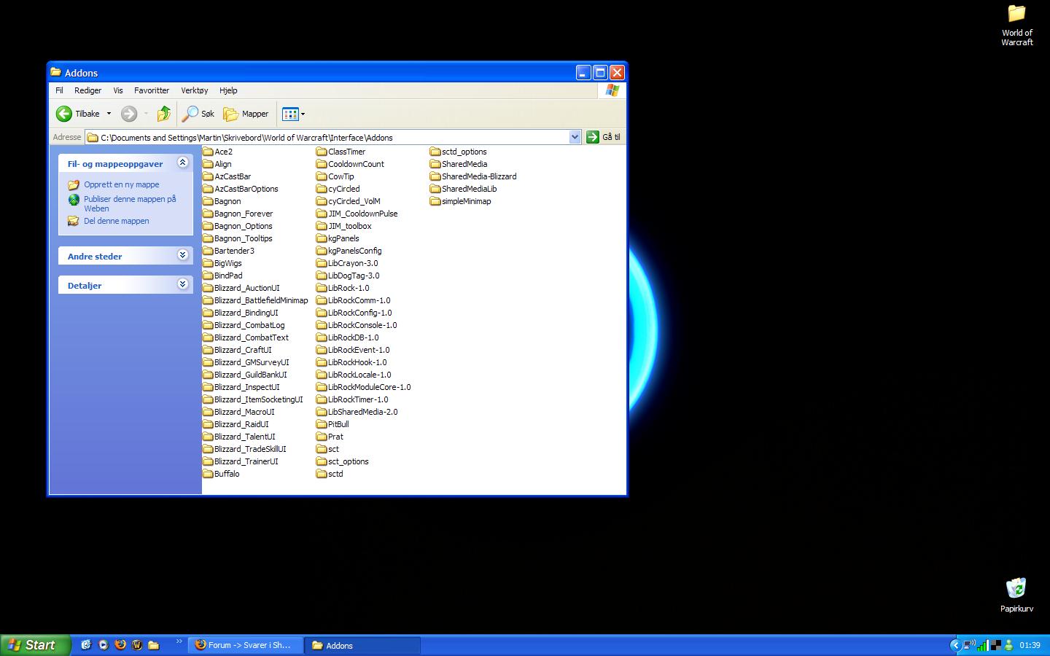Select the LibSharedMedia-2.0 folder name
The height and width of the screenshot is (656, 1050).
(x=362, y=412)
